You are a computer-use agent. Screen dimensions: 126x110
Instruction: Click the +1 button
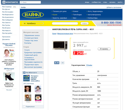click(62, 63)
